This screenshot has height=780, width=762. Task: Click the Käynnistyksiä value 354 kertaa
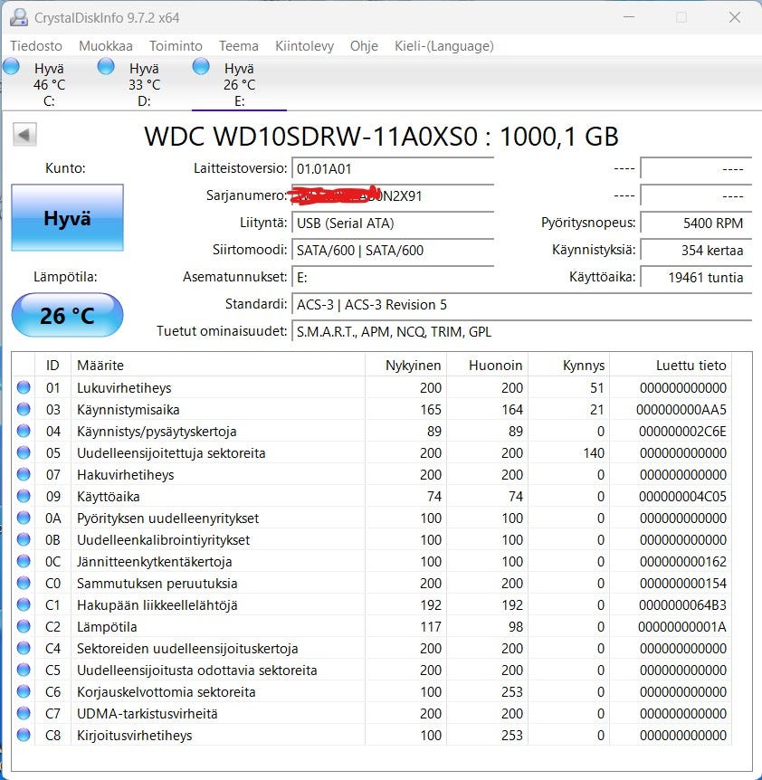[x=696, y=251]
